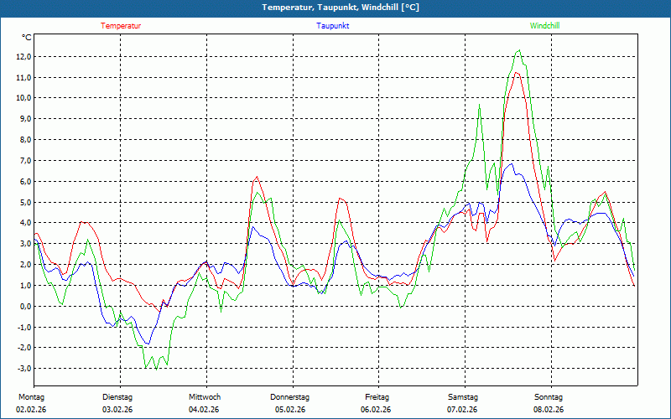Click the 08.02.26 date label

(549, 410)
